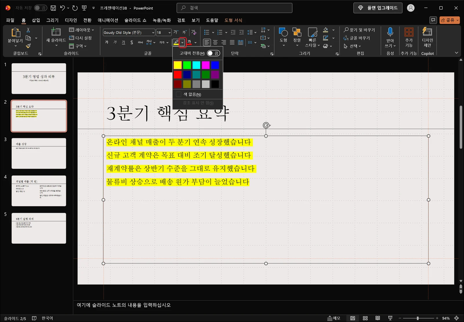This screenshot has width=464, height=322.
Task: Apply italic formatting to text
Action: 115,42
